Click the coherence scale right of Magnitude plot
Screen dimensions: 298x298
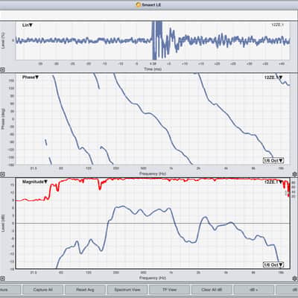pos(294,189)
